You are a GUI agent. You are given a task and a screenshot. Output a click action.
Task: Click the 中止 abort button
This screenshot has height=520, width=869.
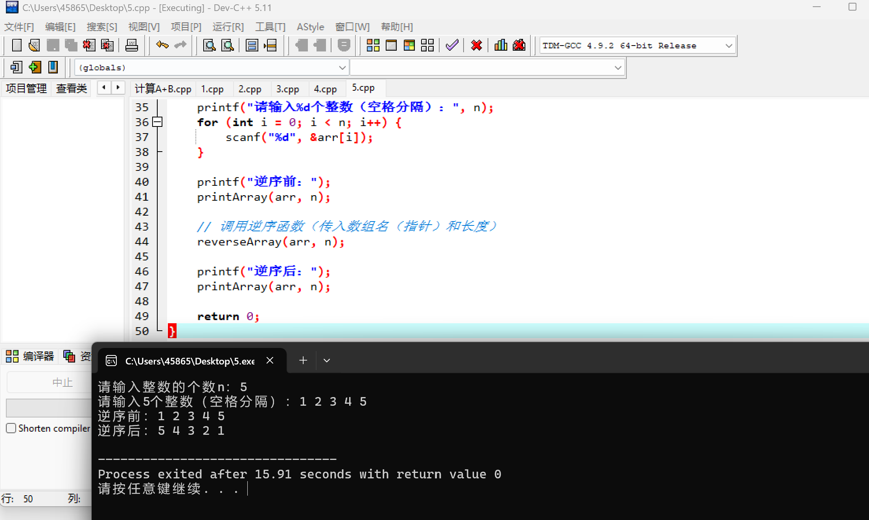[62, 382]
